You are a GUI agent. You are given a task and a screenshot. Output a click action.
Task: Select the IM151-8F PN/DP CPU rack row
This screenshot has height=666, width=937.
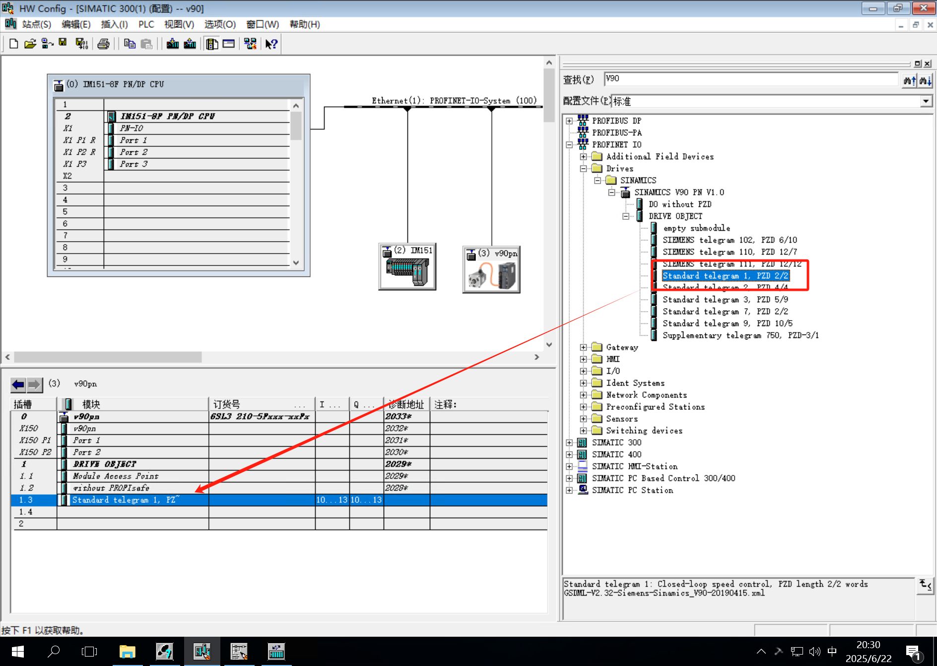(172, 116)
